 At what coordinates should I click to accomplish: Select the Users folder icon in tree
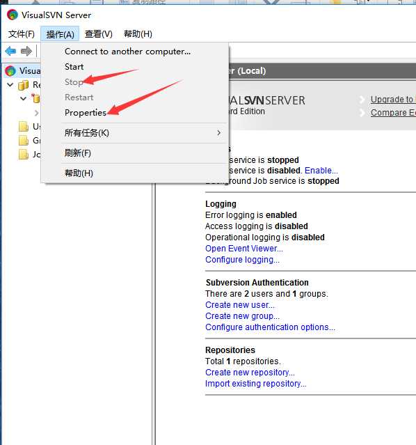(24, 127)
